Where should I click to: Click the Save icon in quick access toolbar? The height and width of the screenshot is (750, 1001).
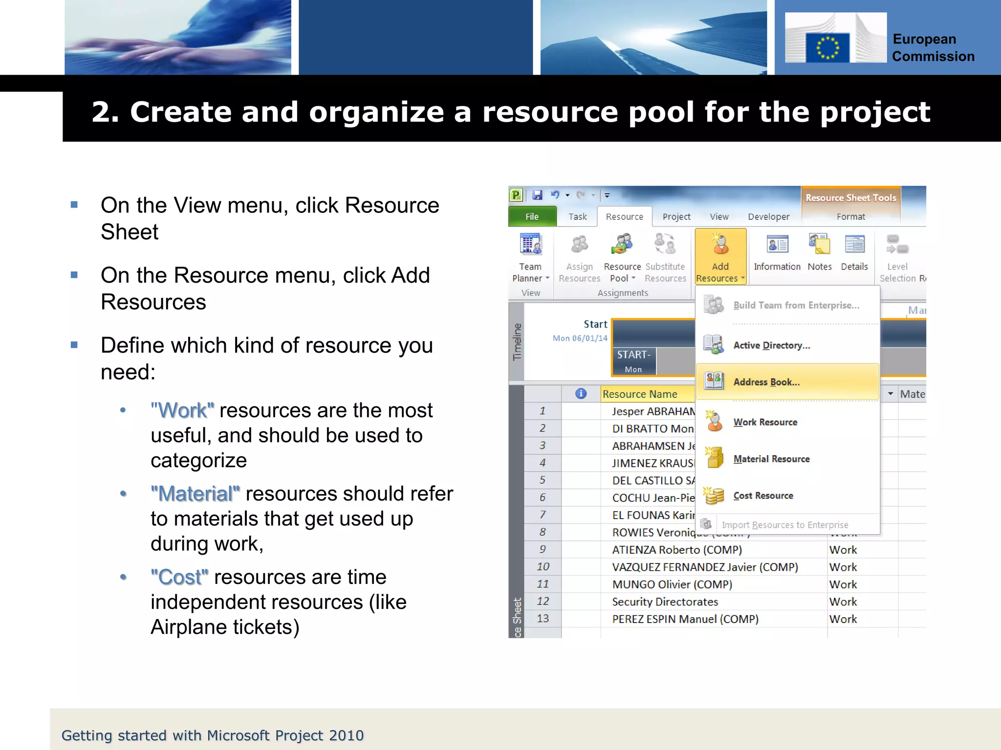click(x=537, y=195)
